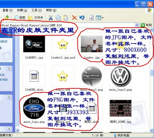The image size is (154, 138).
Task: Click the Copy icon in toolbar
Action: 58,18
